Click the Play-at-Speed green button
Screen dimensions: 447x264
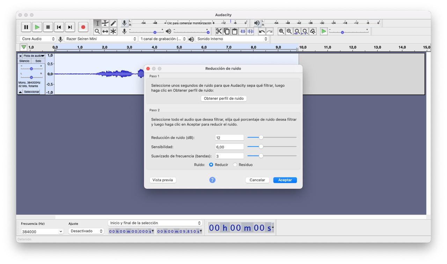point(324,31)
